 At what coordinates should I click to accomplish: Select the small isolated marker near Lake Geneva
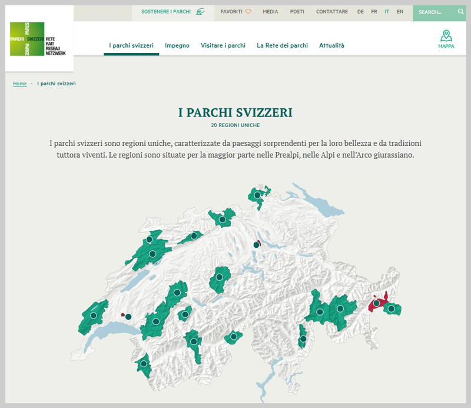point(128,316)
